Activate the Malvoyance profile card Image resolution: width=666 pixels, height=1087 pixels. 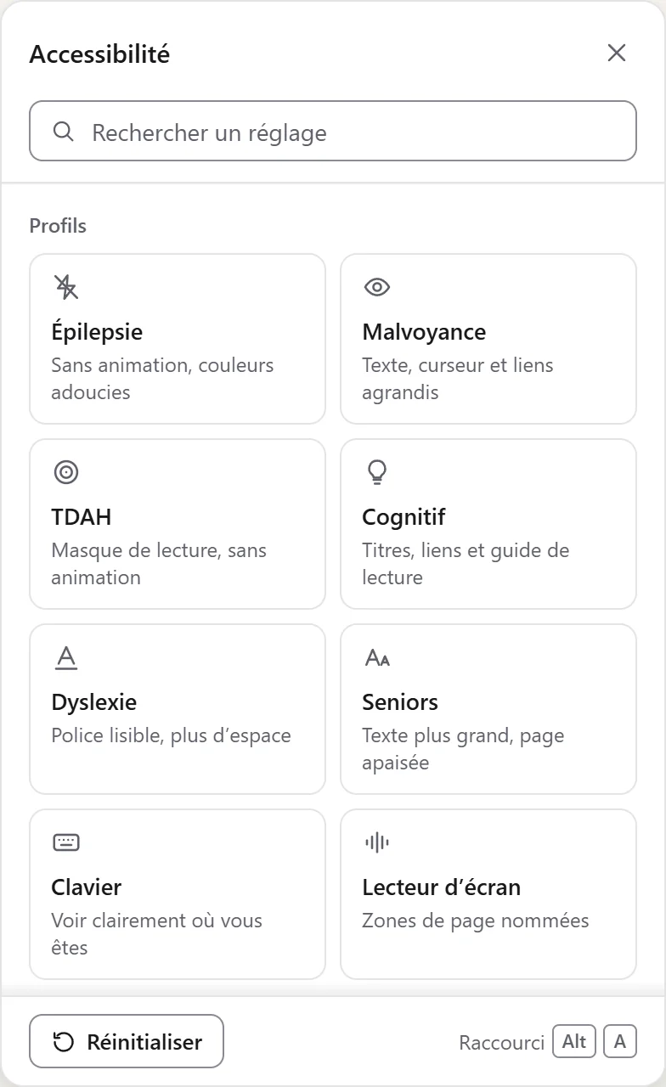point(488,339)
